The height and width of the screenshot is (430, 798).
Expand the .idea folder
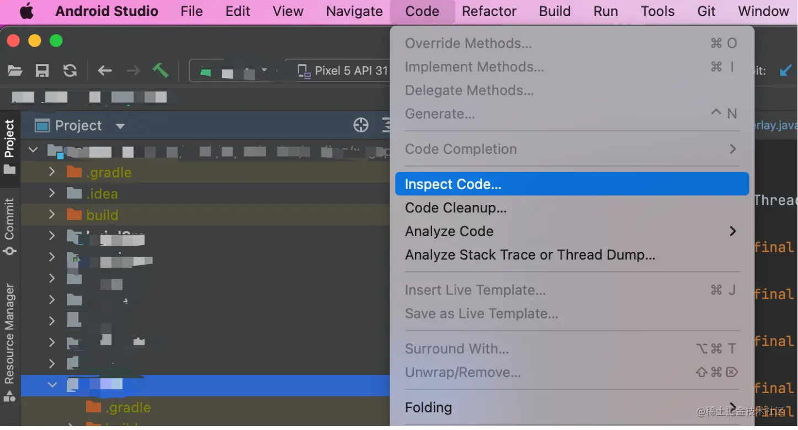52,193
